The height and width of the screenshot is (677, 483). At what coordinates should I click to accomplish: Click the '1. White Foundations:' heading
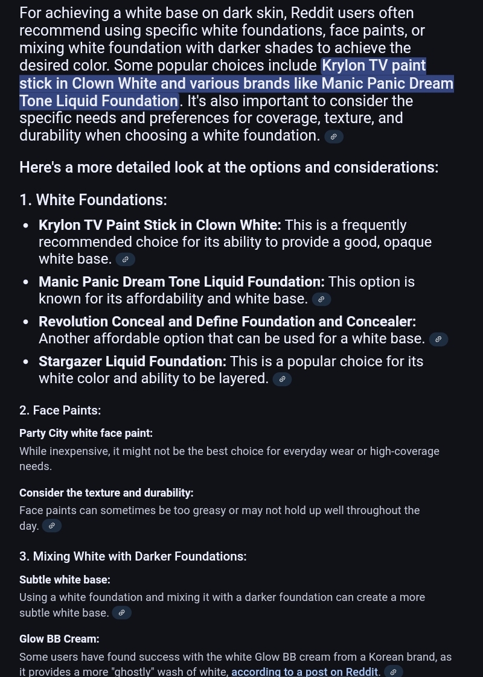[x=94, y=200]
